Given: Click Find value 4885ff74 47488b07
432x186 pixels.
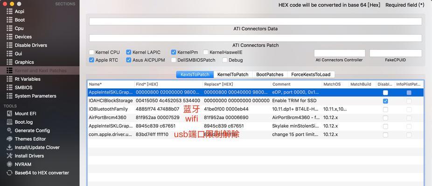Looking at the screenshot, I should (157, 109).
